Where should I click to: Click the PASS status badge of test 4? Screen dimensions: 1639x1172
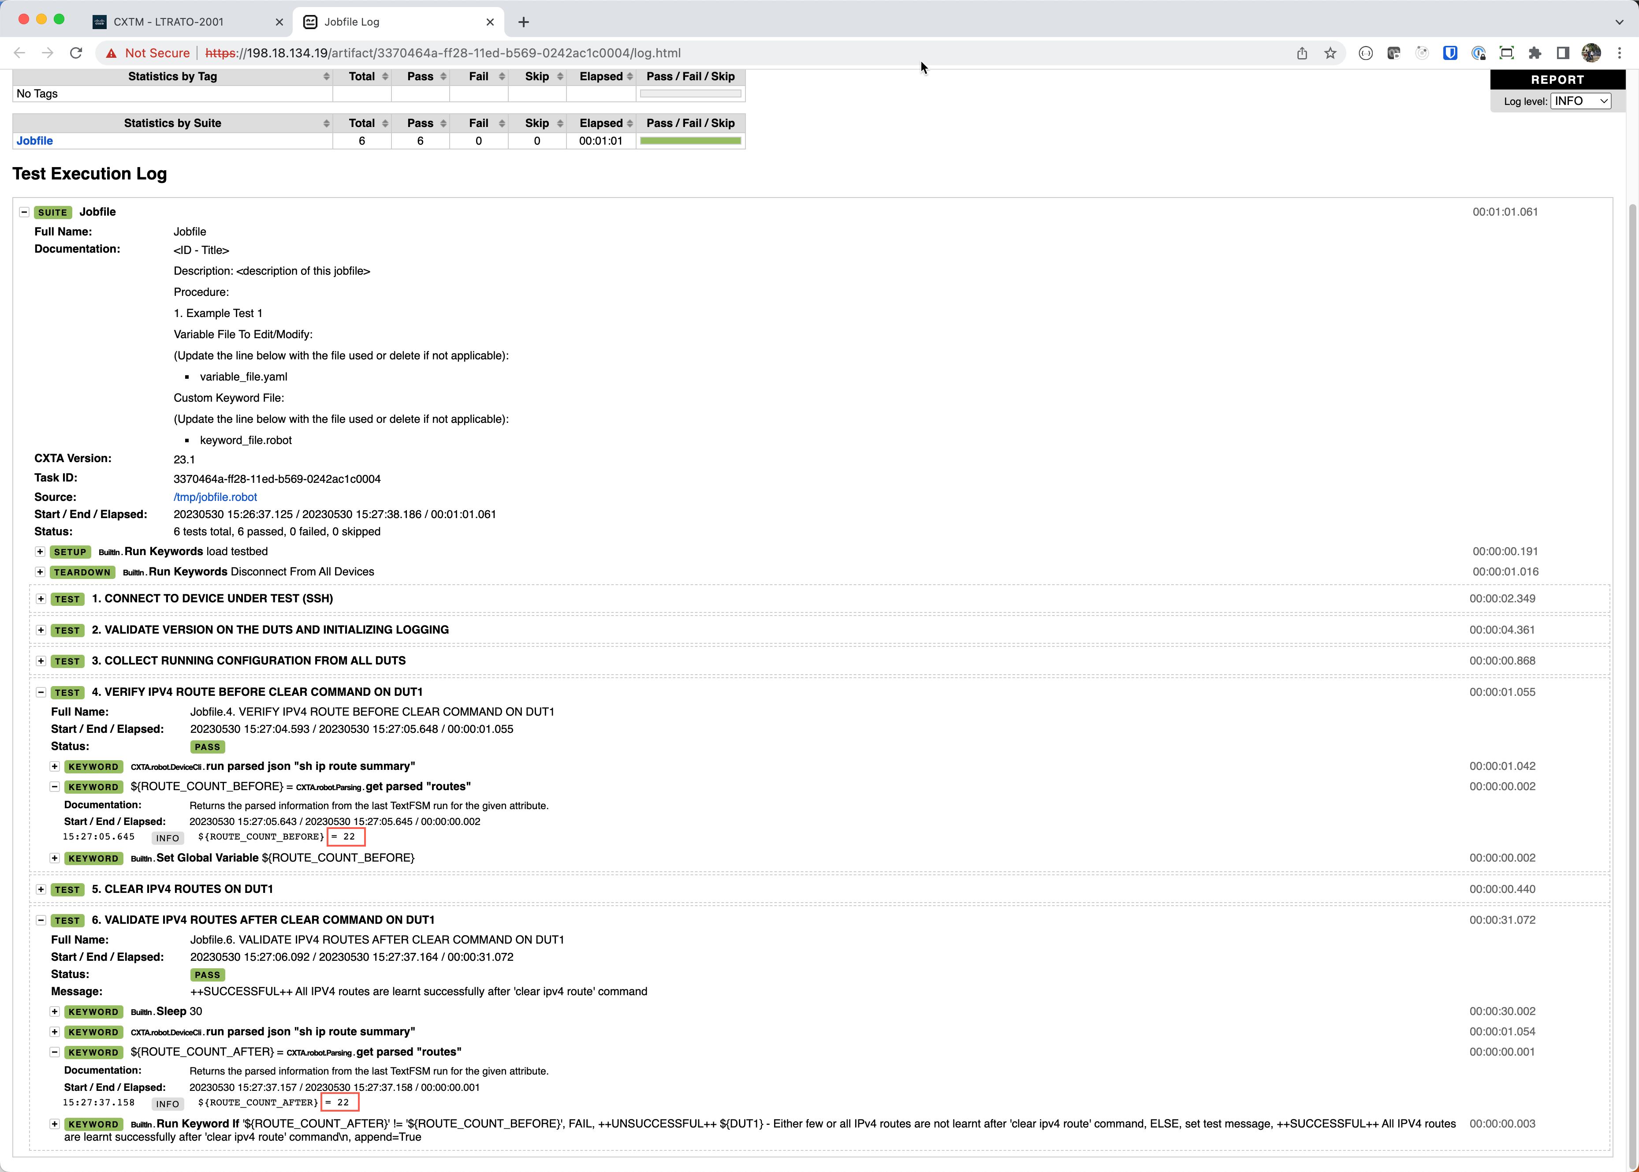coord(208,747)
